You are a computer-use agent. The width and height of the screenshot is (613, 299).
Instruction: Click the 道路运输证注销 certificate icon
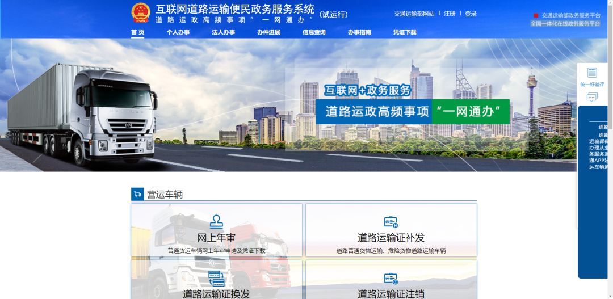pyautogui.click(x=391, y=278)
